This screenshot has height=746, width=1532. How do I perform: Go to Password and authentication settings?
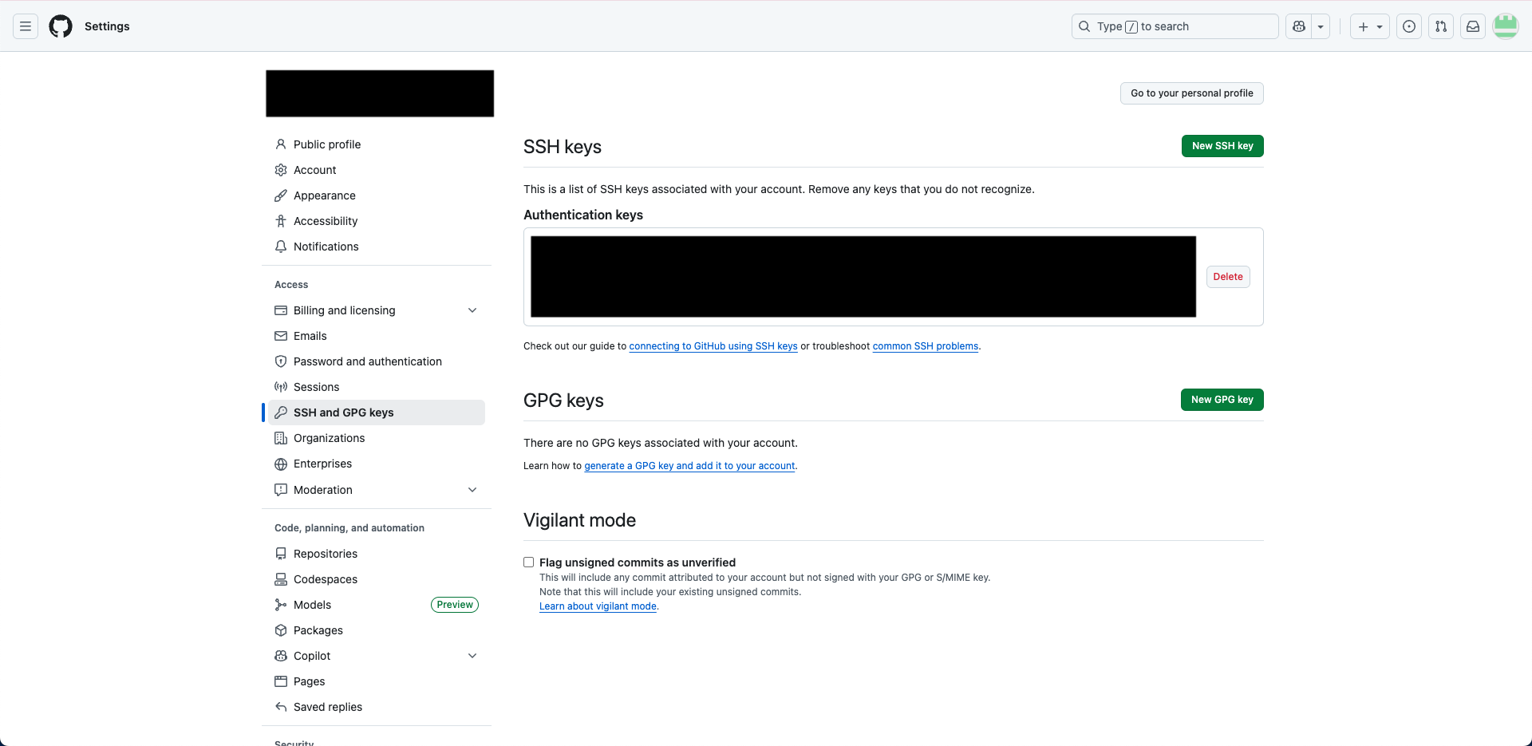367,361
